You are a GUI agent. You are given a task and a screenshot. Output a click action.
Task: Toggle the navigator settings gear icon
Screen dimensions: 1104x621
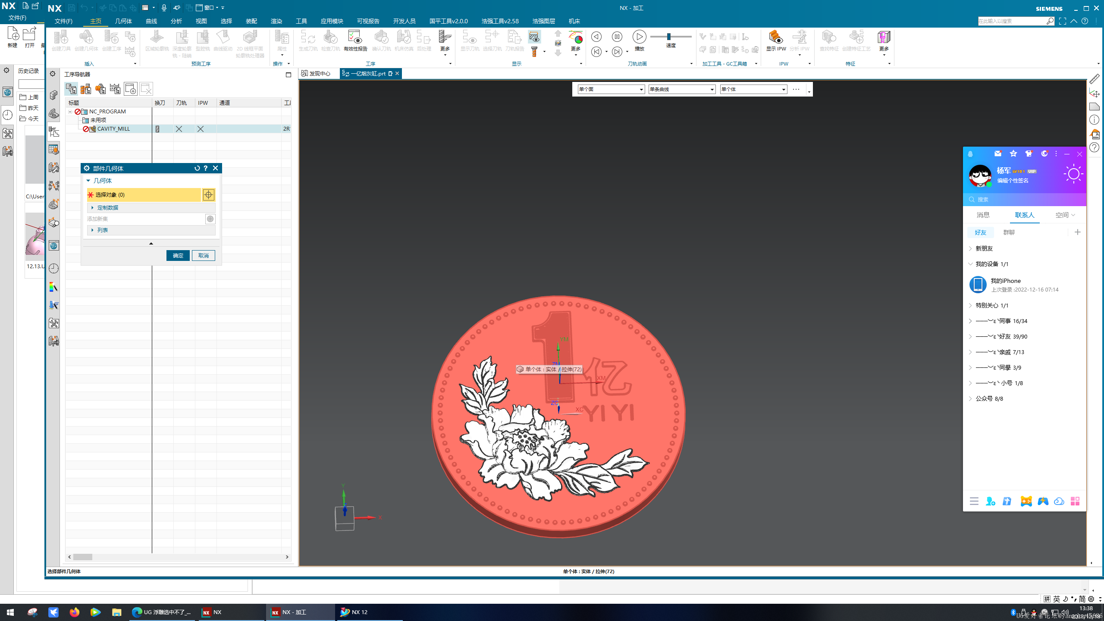53,74
